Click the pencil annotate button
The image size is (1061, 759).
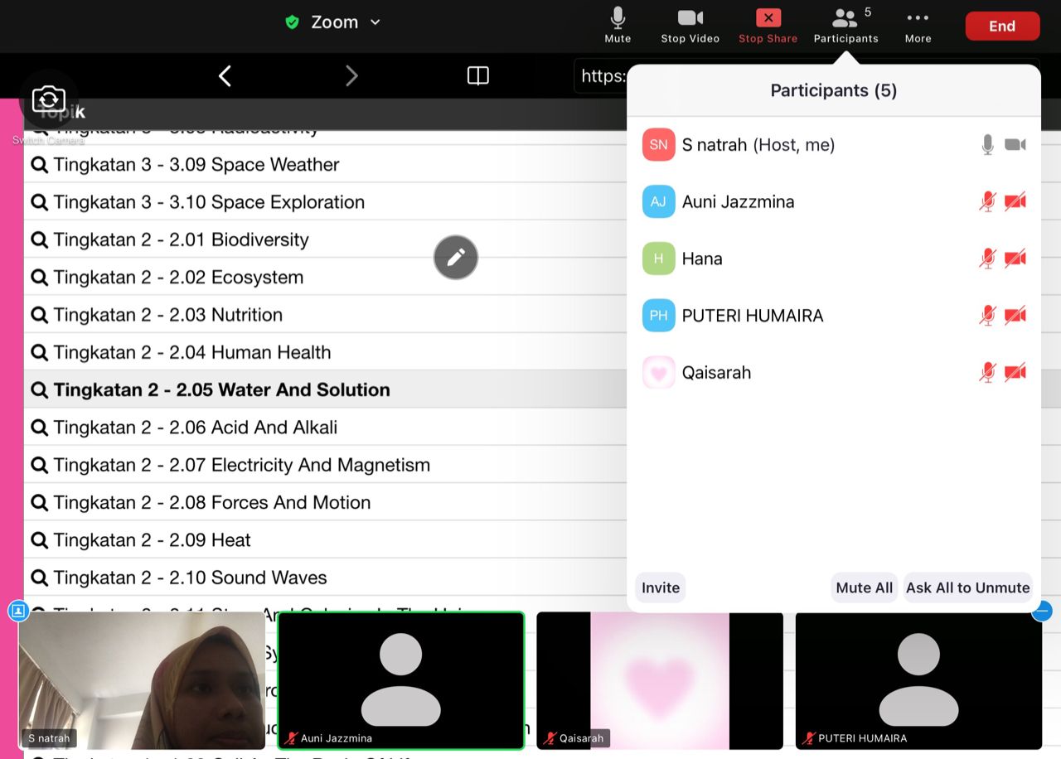pos(456,258)
